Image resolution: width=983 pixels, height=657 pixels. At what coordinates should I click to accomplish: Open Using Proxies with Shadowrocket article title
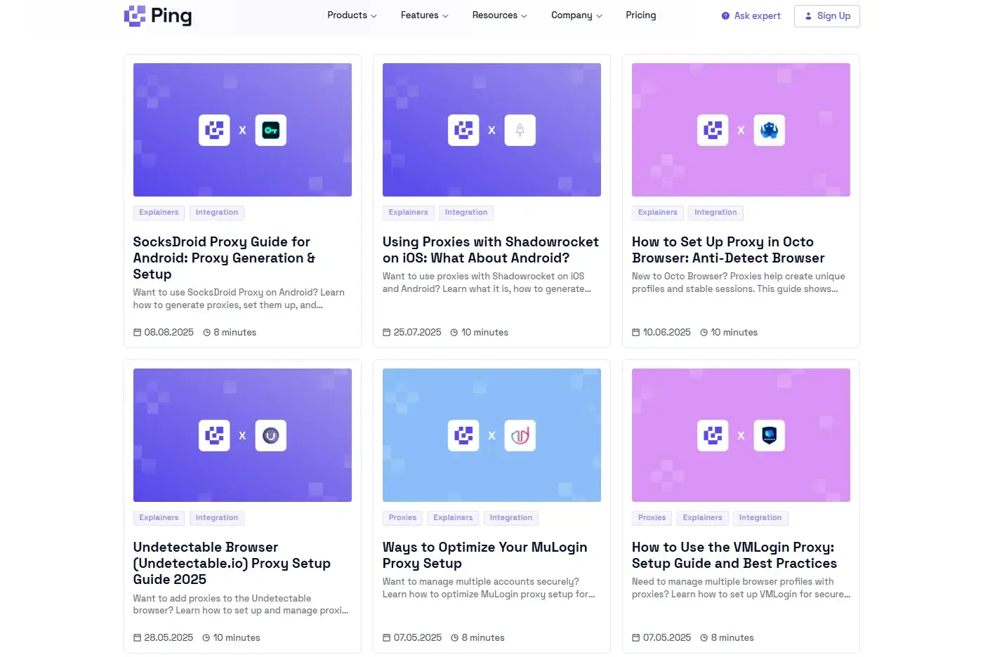click(x=491, y=250)
